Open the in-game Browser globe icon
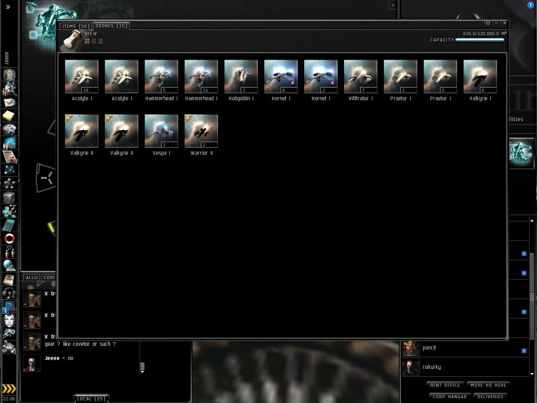The height and width of the screenshot is (403, 537). pyautogui.click(x=9, y=266)
